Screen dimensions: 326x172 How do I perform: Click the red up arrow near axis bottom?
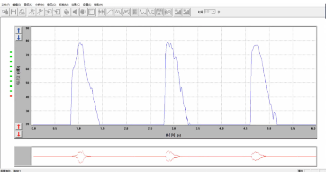coord(18,126)
